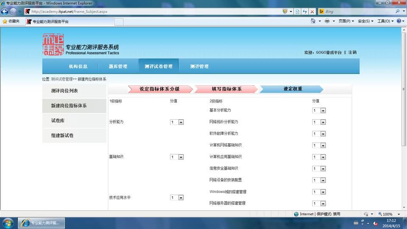Open 试卷库 in the sidebar
Viewport: 407px width, 229px height.
[74, 120]
